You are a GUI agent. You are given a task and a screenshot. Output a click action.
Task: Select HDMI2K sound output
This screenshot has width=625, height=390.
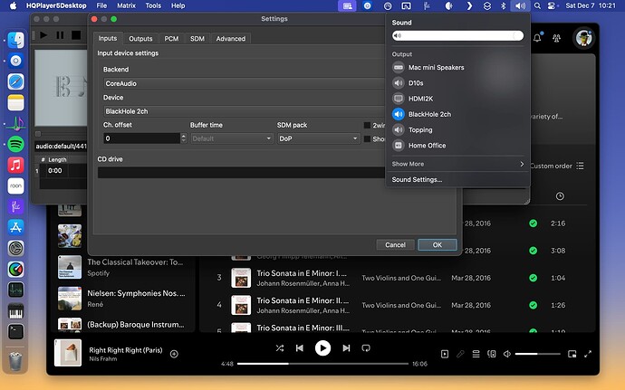coord(457,99)
